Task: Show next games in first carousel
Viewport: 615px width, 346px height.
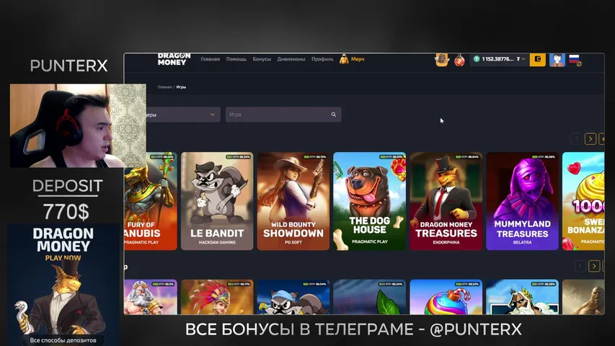Action: [590, 139]
